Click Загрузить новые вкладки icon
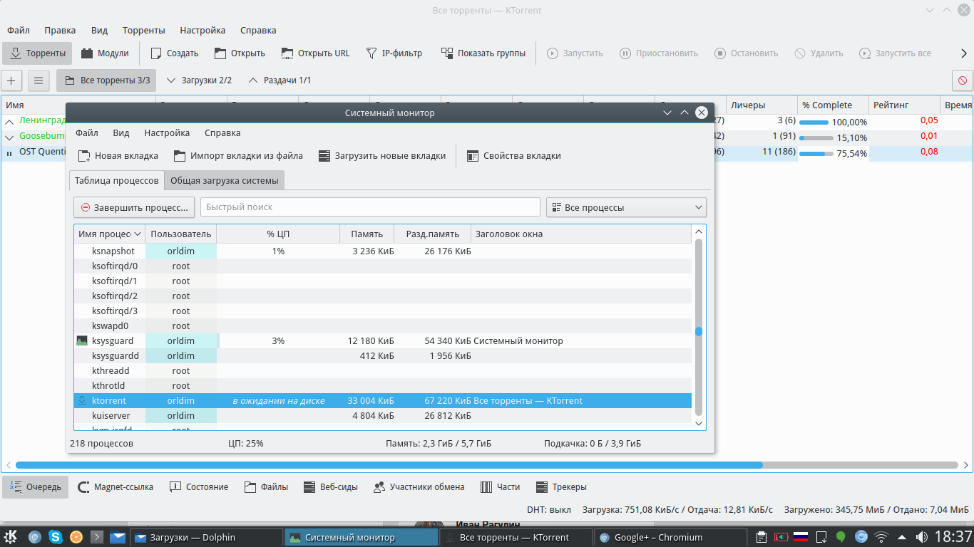 [325, 156]
